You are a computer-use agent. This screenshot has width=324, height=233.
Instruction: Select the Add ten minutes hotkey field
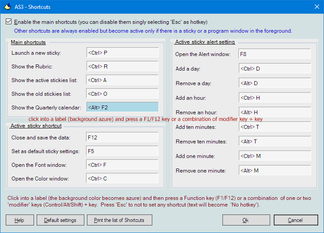pyautogui.click(x=274, y=127)
